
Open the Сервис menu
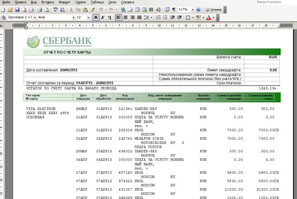tap(80, 2)
